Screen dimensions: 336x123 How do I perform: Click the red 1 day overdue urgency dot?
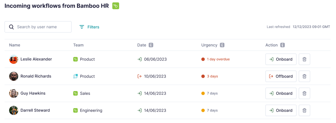(x=203, y=59)
